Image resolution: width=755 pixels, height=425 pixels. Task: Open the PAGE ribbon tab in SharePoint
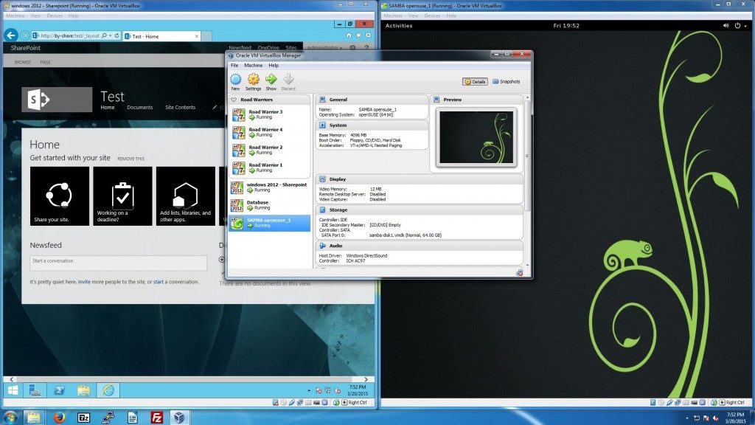46,62
